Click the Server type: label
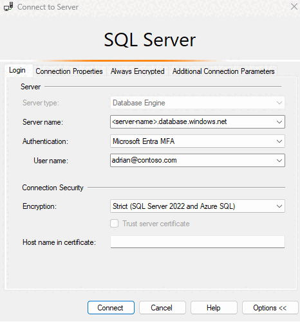 point(41,103)
